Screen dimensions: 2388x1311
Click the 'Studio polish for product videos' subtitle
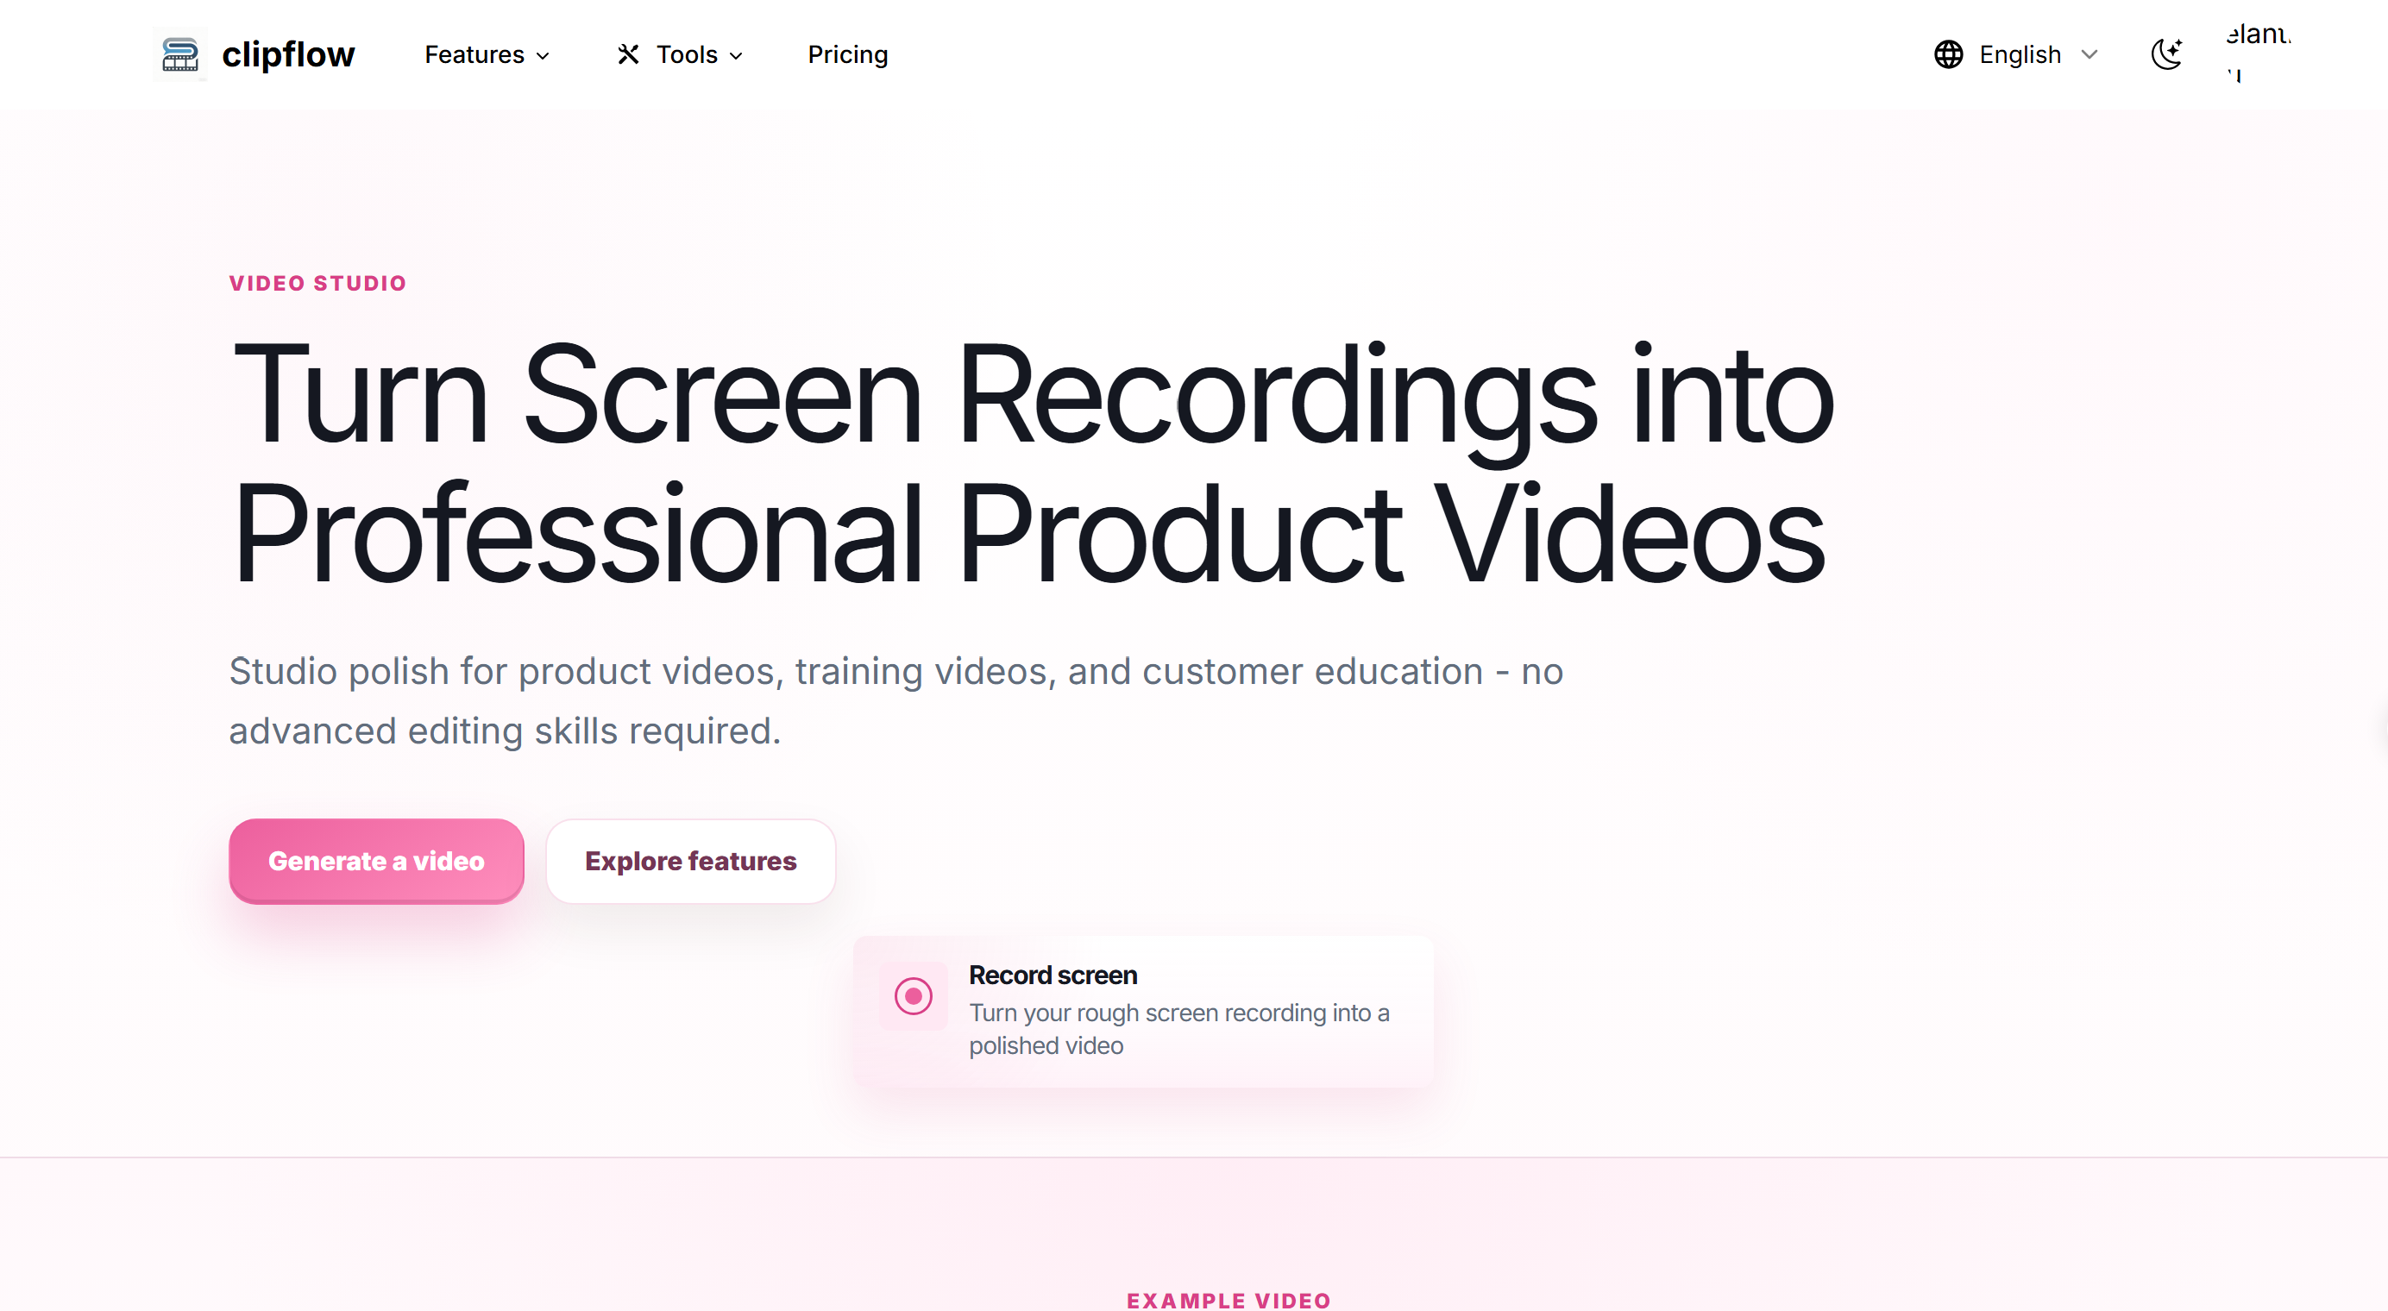[x=896, y=700]
